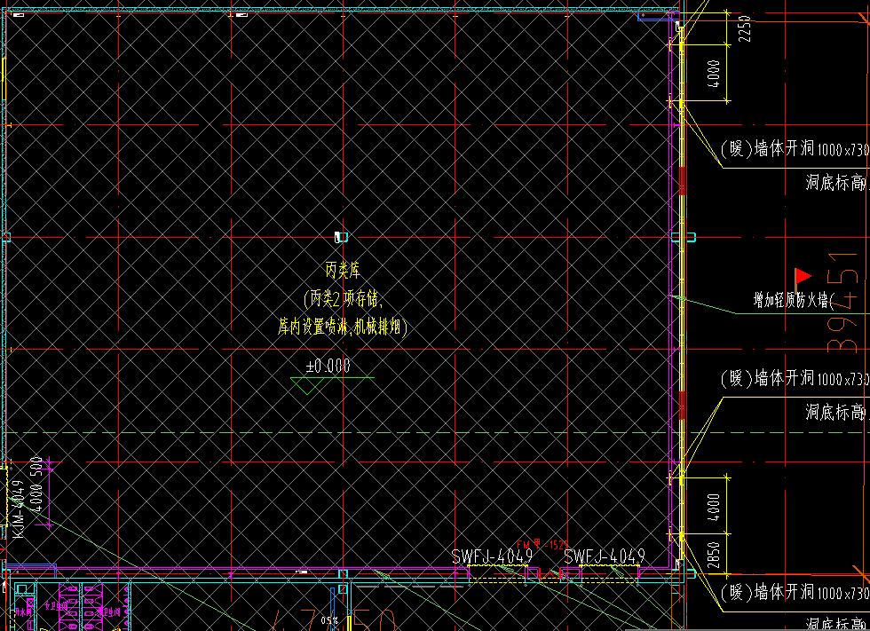Image resolution: width=870 pixels, height=631 pixels.
Task: Click the right SWFJ-4049 door label
Action: click(x=604, y=556)
